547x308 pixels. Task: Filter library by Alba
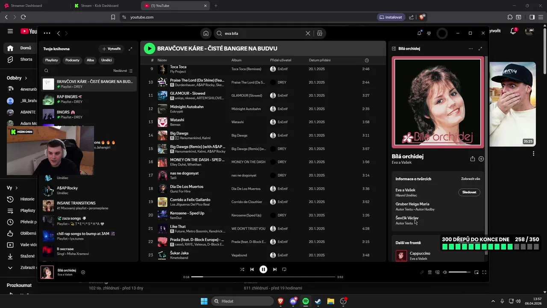click(90, 60)
